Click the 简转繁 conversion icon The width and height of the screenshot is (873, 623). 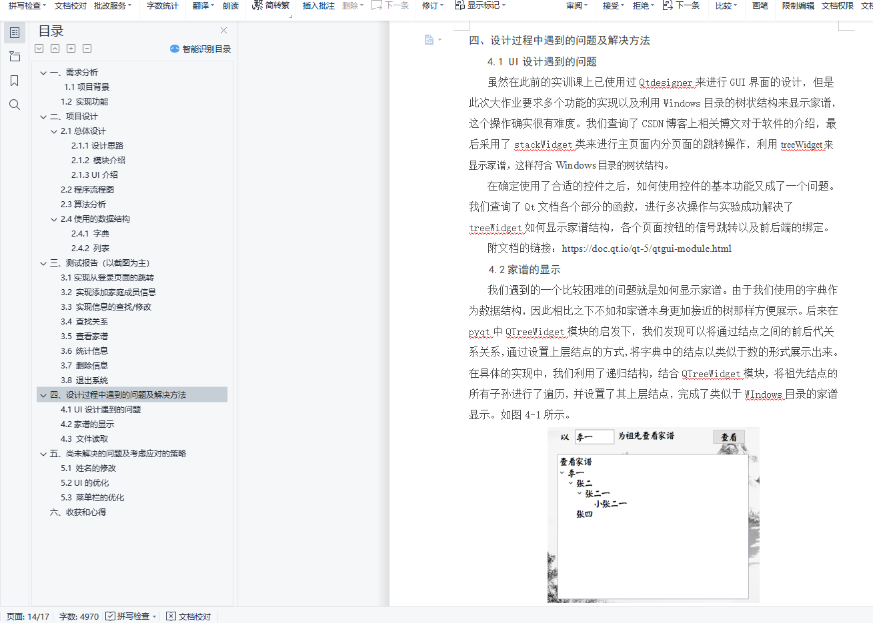click(x=257, y=5)
